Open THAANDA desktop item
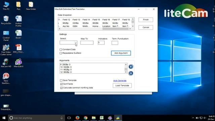Screen dimensions: 215x121 point(6,108)
